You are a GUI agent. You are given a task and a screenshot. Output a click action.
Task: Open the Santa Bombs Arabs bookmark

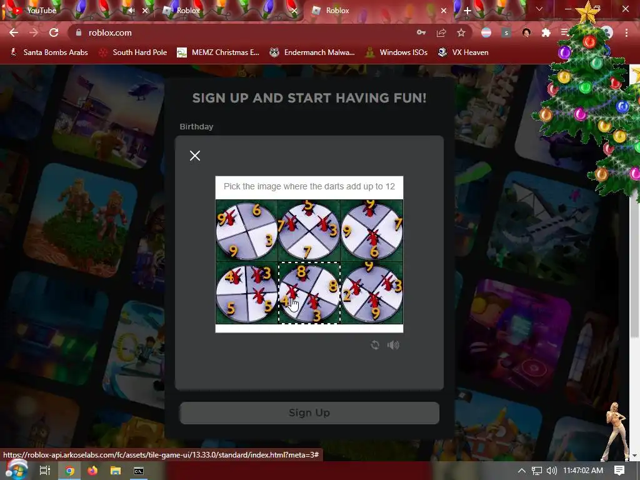click(49, 52)
